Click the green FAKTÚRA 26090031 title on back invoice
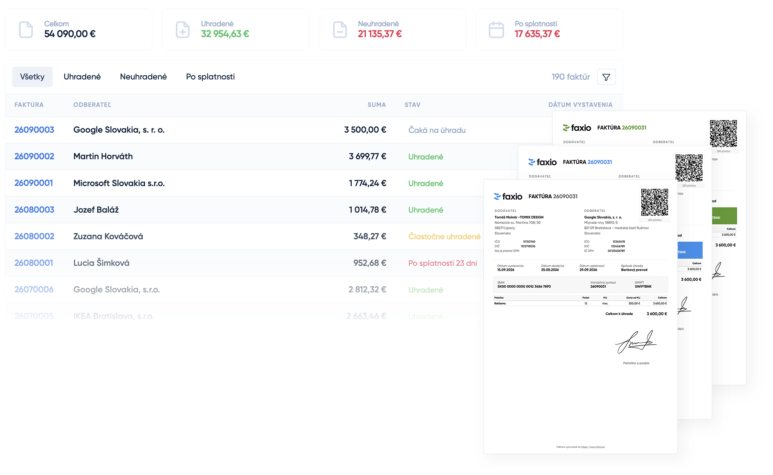Viewport: 773px width, 475px height. pos(622,128)
